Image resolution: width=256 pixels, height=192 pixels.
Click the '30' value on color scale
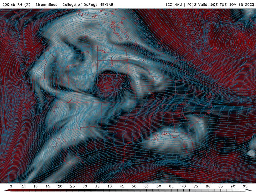coord(85,186)
